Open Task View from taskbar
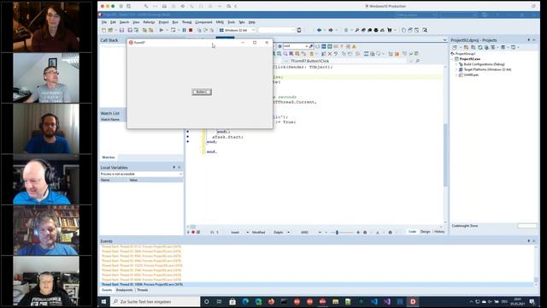Screen dimensions: 547x308 (219, 302)
